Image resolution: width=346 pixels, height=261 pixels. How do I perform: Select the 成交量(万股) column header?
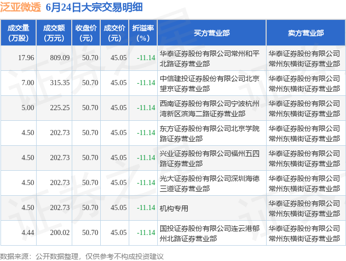point(18,33)
